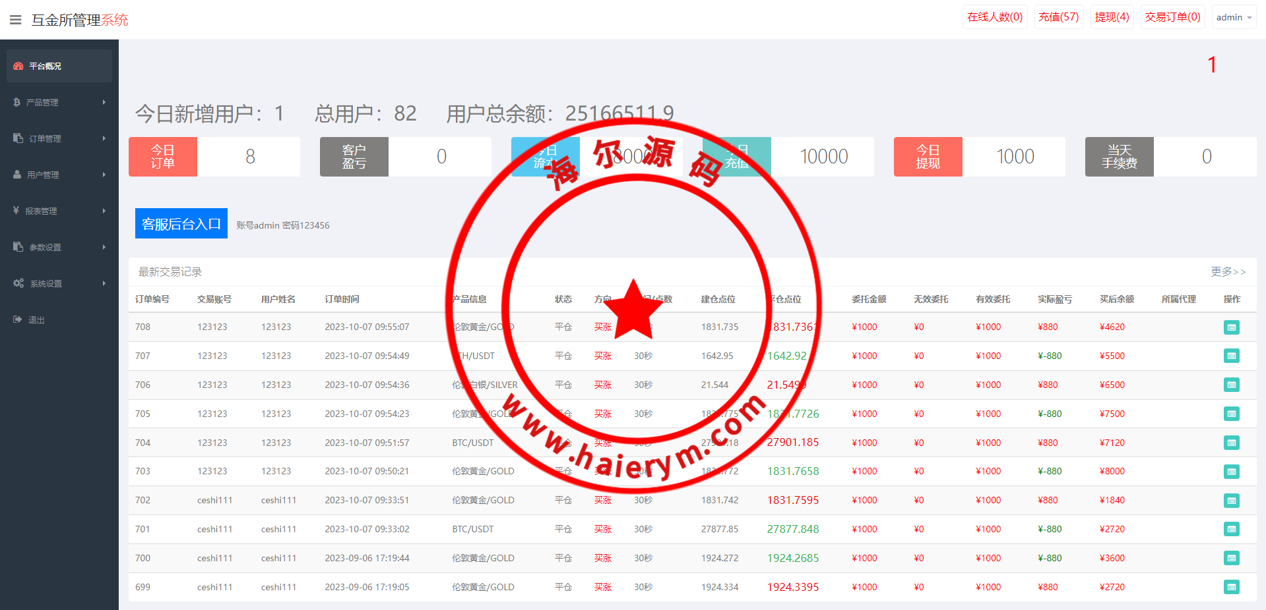Expand the 产品管理 sidebar menu arrow

point(104,102)
